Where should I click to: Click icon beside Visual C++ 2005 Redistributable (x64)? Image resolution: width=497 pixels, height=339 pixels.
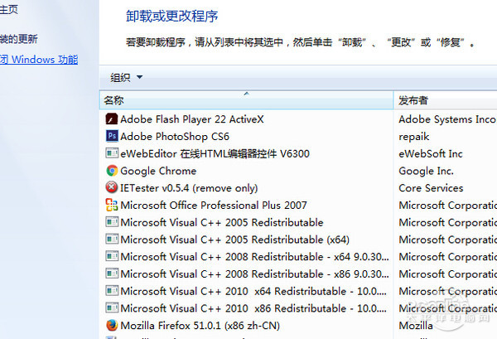click(112, 239)
